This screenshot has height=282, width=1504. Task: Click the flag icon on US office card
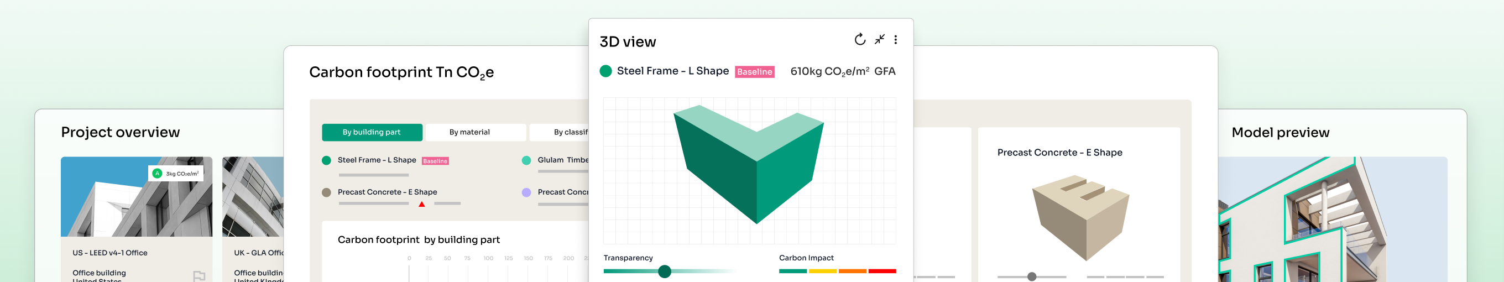point(199,275)
